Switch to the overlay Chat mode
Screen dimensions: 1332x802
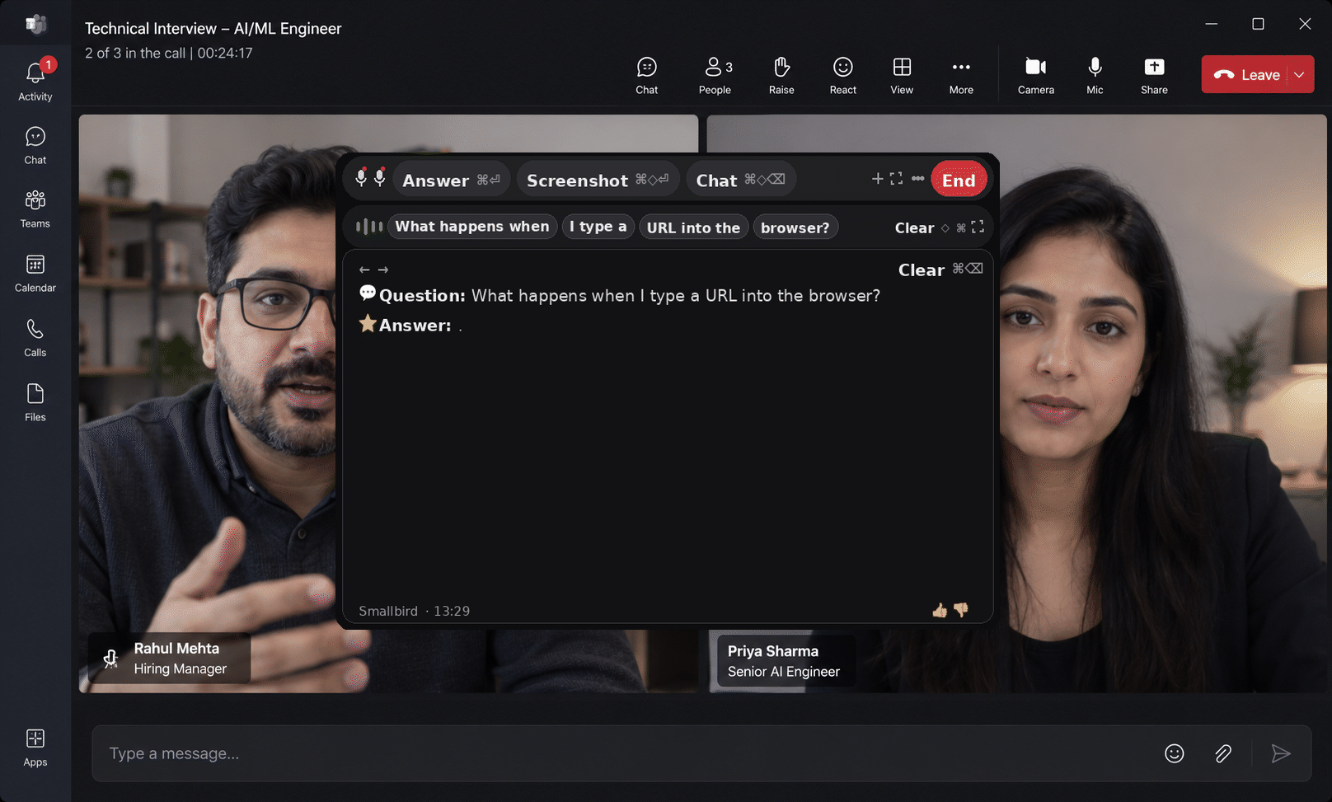(740, 180)
